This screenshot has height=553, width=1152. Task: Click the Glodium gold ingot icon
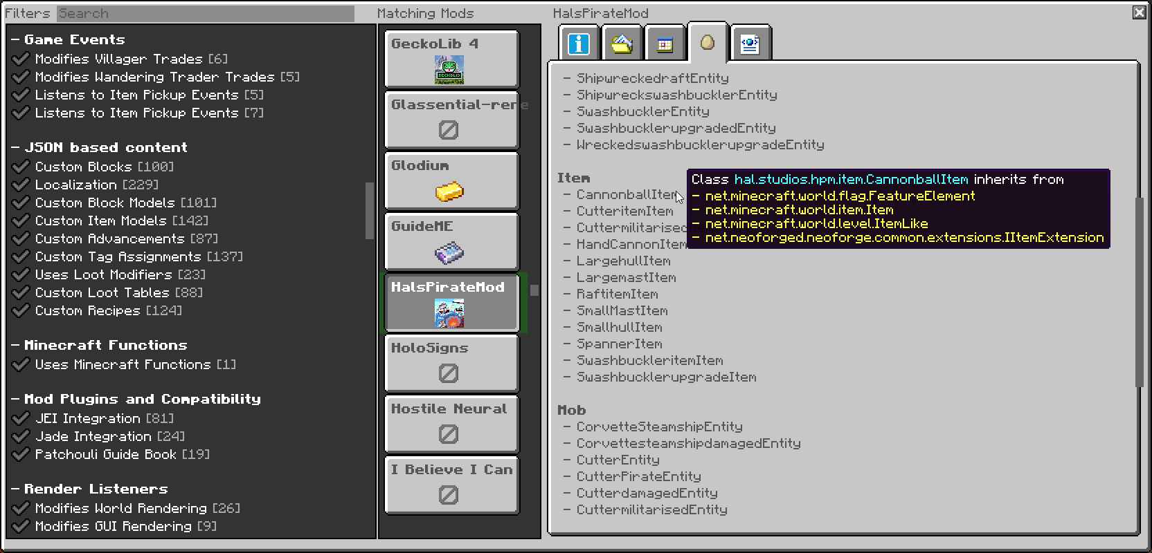(449, 191)
